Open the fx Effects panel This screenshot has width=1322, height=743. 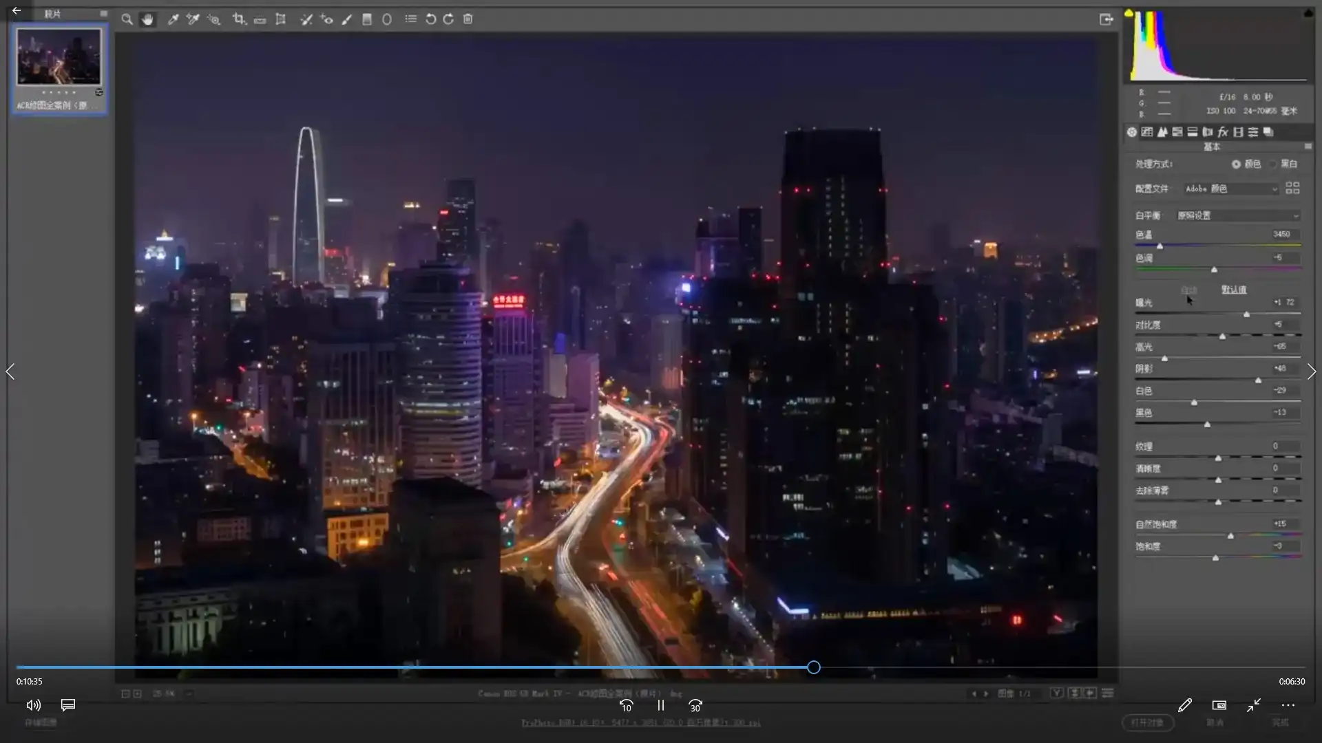[x=1224, y=132]
